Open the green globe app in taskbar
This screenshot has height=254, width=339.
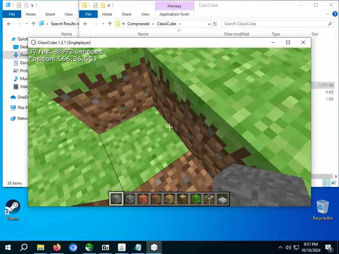[x=89, y=247]
